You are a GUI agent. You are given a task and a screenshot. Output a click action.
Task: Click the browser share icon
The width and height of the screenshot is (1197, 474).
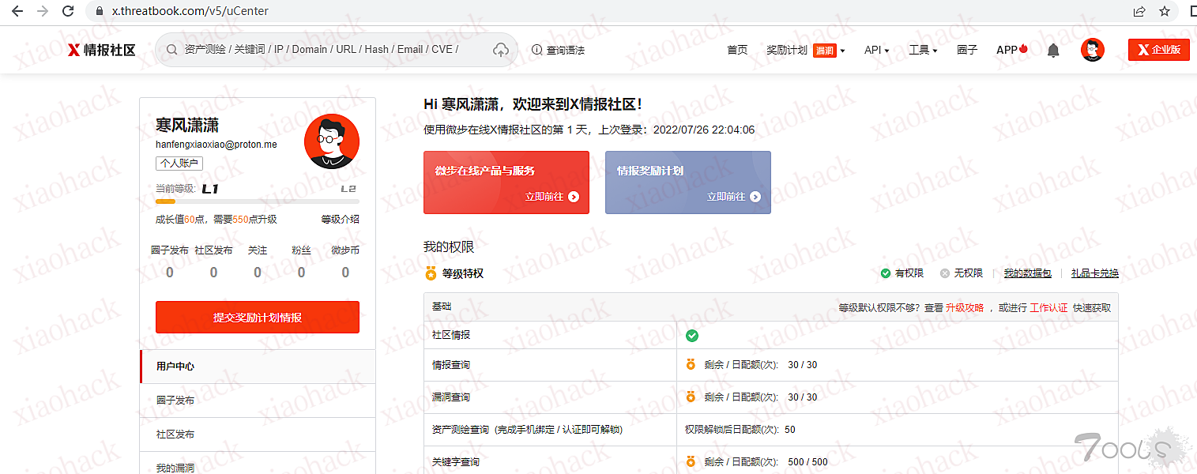pos(1139,11)
